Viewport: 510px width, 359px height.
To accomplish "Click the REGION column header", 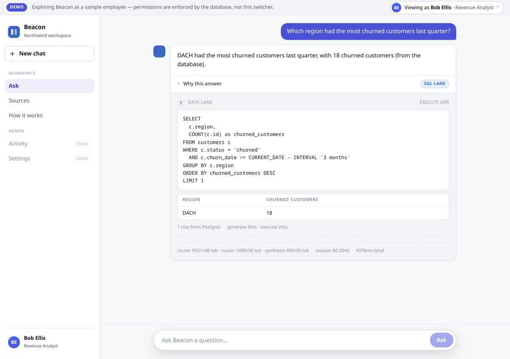I will click(191, 200).
